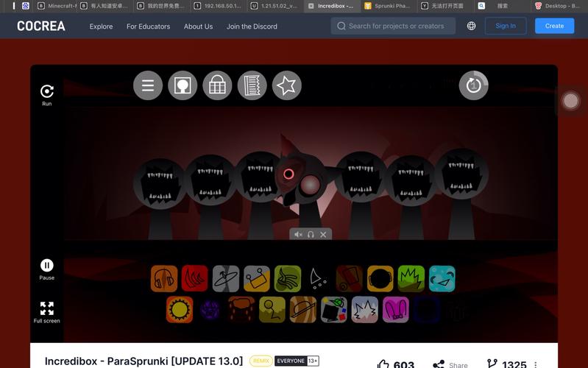Choose the dark blue faded sound icon
The width and height of the screenshot is (588, 368).
[x=427, y=309]
